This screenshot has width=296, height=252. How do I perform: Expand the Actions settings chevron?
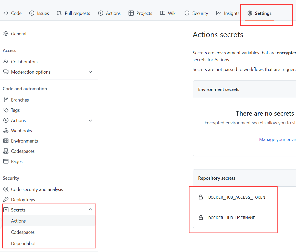(x=90, y=120)
